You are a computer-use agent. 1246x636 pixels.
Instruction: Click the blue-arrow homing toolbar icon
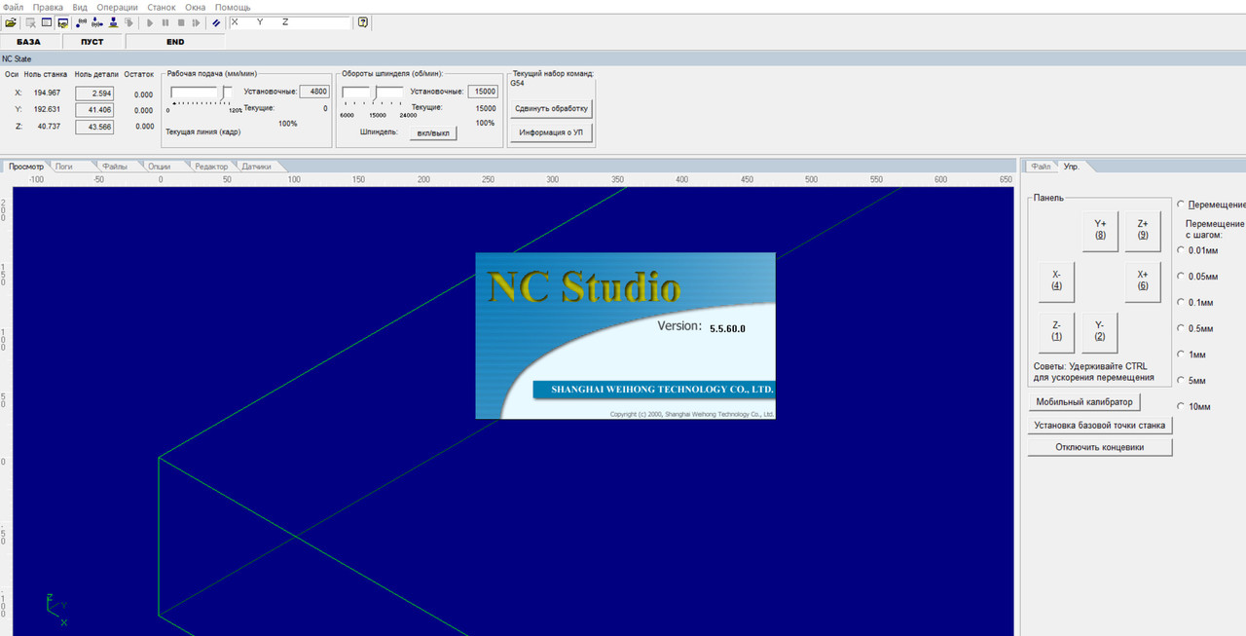[97, 22]
